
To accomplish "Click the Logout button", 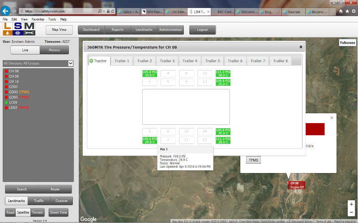I will (x=202, y=30).
